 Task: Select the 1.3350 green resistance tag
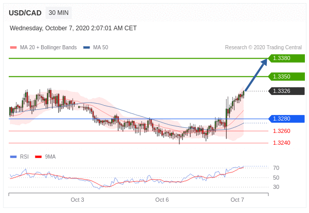point(286,76)
